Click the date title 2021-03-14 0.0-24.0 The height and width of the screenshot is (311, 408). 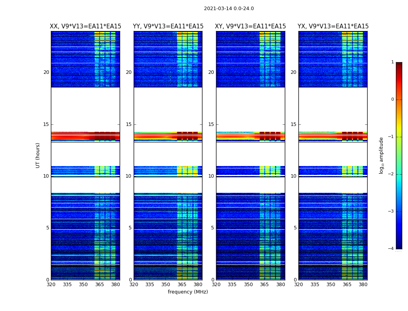(x=229, y=9)
